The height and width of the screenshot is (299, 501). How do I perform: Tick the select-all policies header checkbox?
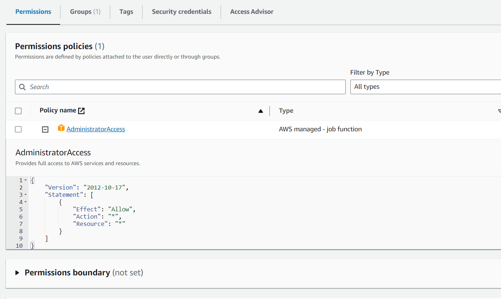pyautogui.click(x=18, y=111)
